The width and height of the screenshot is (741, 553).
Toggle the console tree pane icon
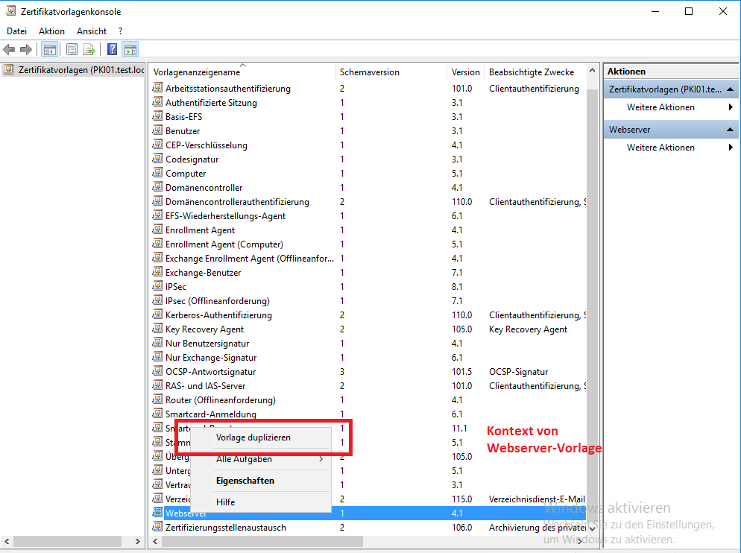pos(50,50)
